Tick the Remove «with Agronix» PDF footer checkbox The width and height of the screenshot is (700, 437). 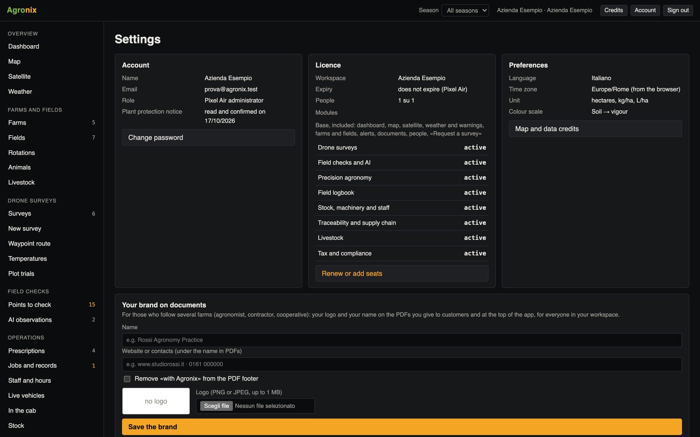click(127, 379)
